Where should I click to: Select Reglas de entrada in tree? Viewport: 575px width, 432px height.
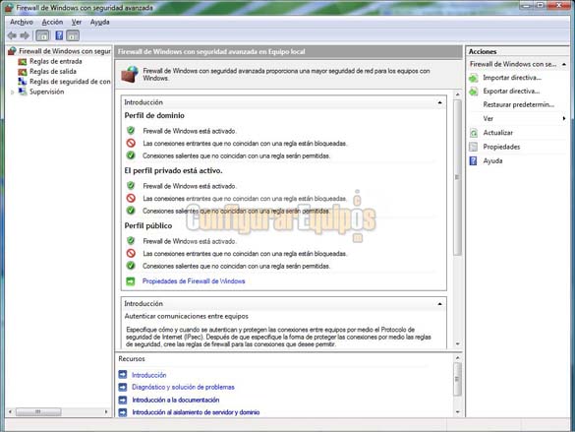coord(55,61)
